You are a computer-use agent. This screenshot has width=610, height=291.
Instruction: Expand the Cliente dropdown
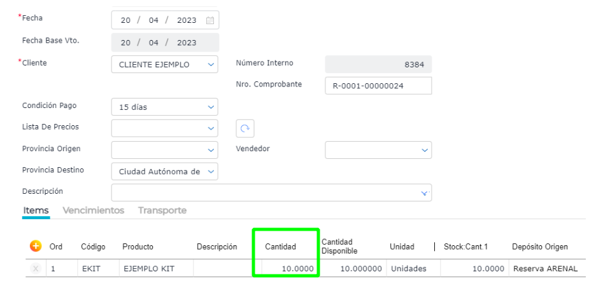pos(211,64)
